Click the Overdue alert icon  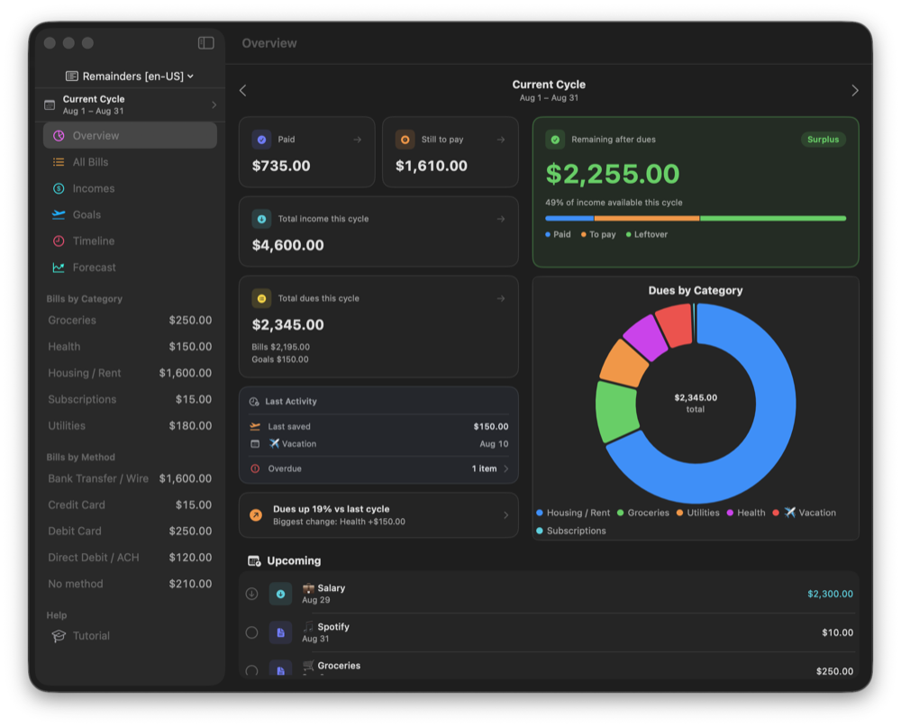coord(255,469)
